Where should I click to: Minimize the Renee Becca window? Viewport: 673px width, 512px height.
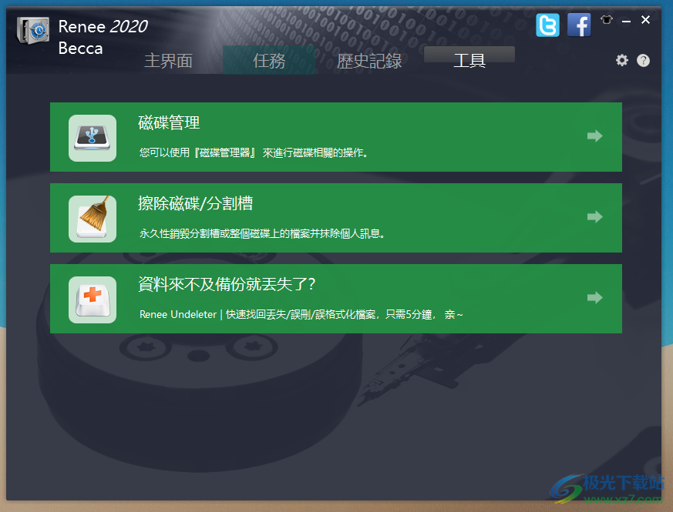click(626, 21)
